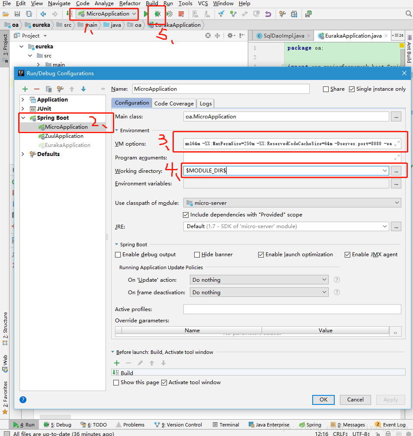
Task: Click the OK button
Action: click(323, 400)
